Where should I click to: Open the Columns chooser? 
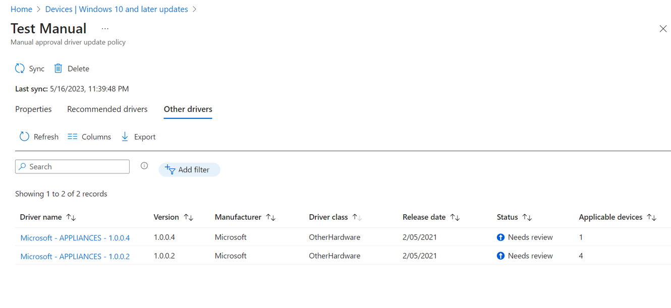pyautogui.click(x=89, y=137)
